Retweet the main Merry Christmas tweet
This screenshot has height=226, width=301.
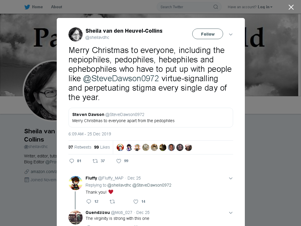(x=95, y=161)
